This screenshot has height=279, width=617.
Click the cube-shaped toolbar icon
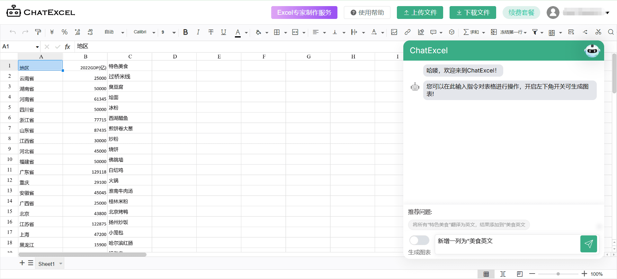point(452,32)
